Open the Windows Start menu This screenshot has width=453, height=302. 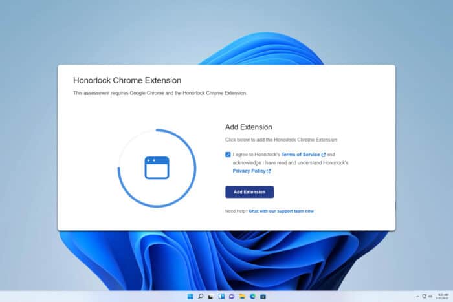[190, 297]
